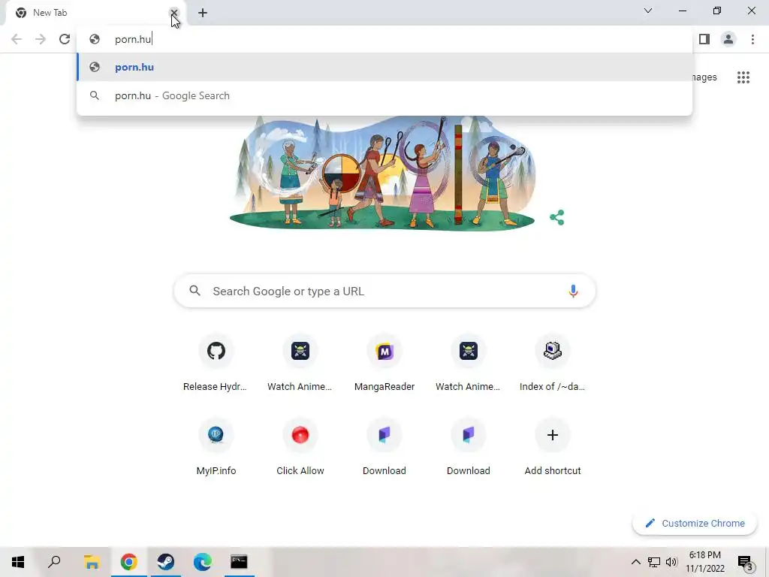Open the Chrome side panel

[704, 39]
